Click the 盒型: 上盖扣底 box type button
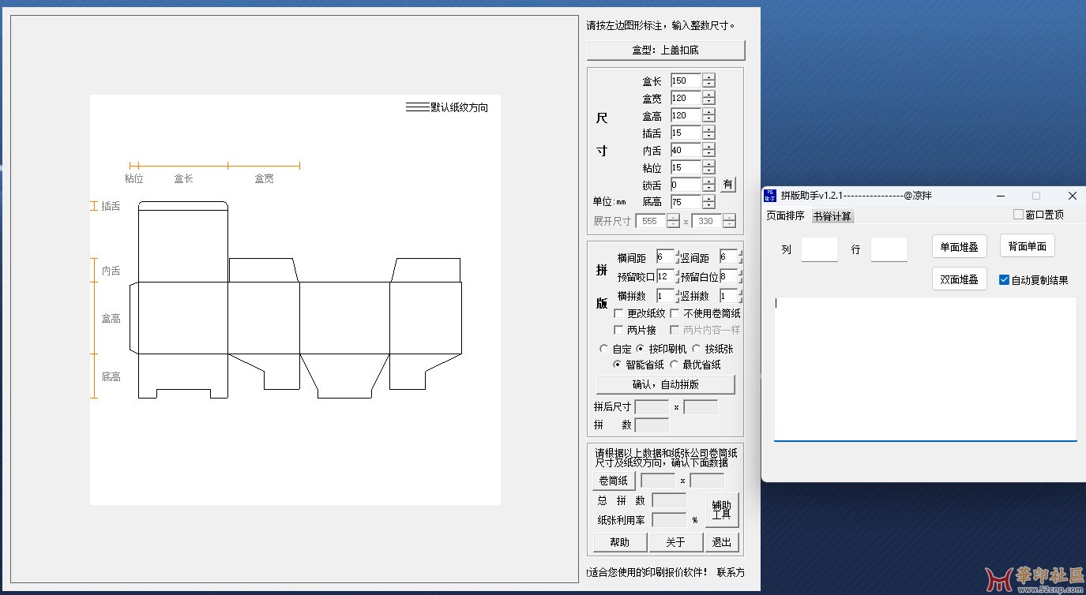The image size is (1086, 595). point(666,50)
